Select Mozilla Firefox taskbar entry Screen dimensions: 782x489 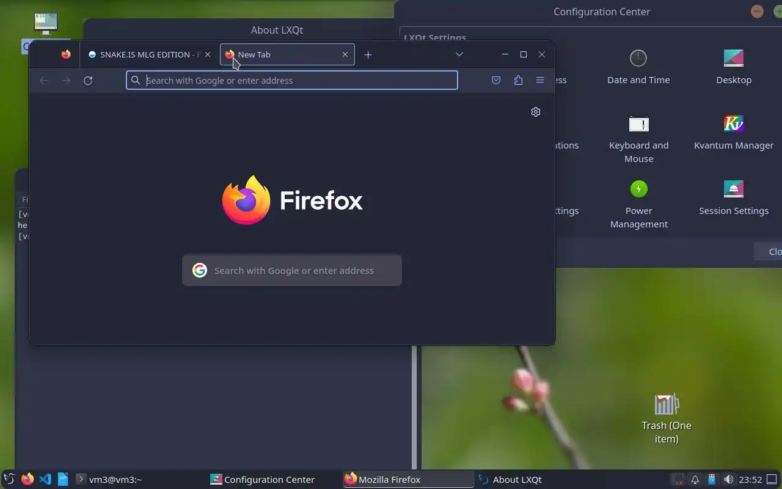point(408,479)
